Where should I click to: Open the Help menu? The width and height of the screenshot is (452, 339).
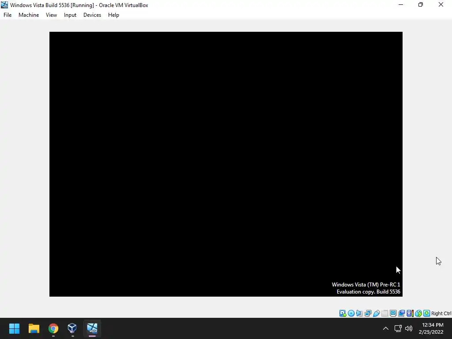[x=113, y=15]
